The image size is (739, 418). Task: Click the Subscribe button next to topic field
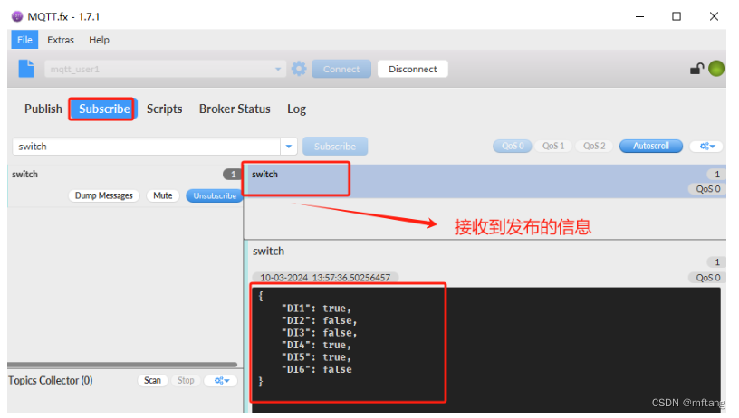point(334,147)
